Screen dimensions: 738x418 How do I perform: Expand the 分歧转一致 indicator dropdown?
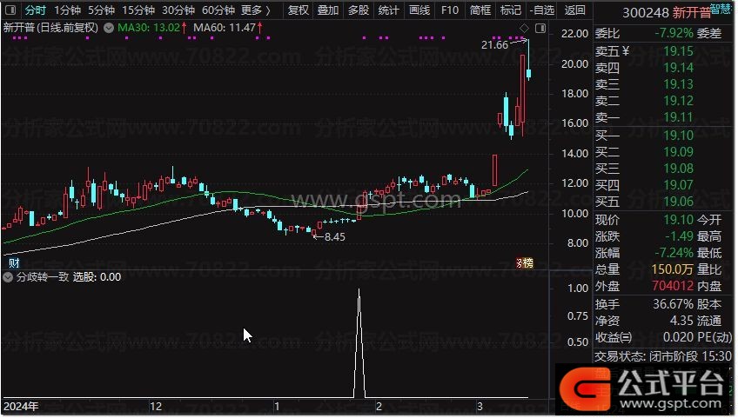click(8, 277)
